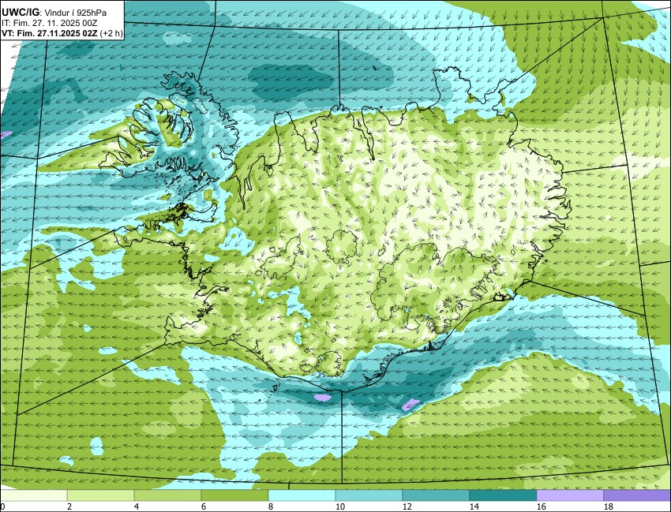
Task: Click the legend scale value '6'
Action: pyautogui.click(x=203, y=506)
